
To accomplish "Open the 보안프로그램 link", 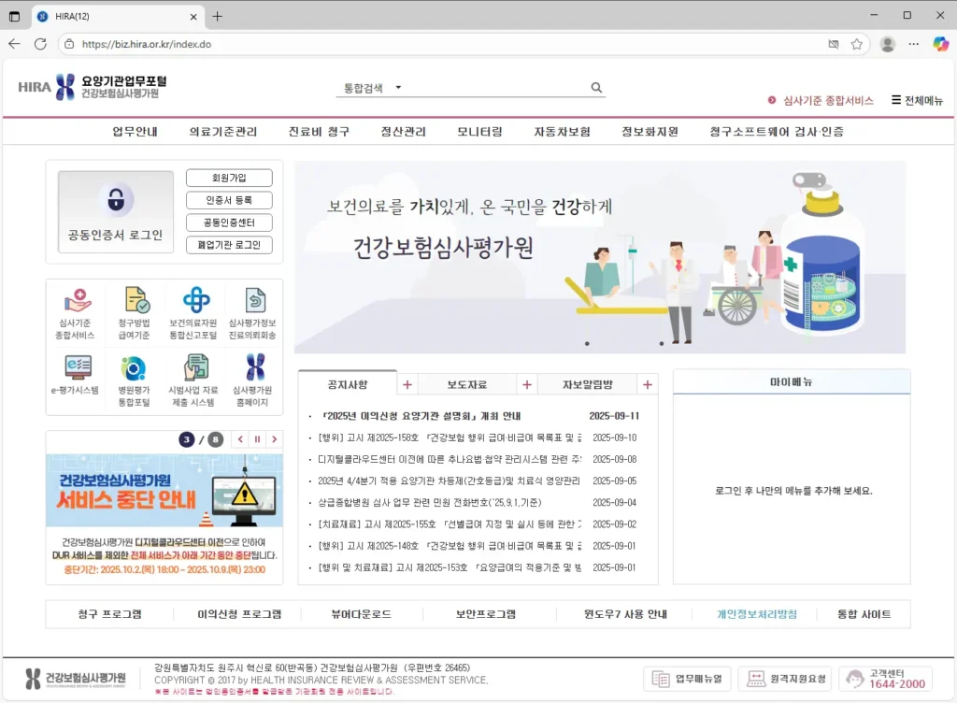I will click(486, 614).
